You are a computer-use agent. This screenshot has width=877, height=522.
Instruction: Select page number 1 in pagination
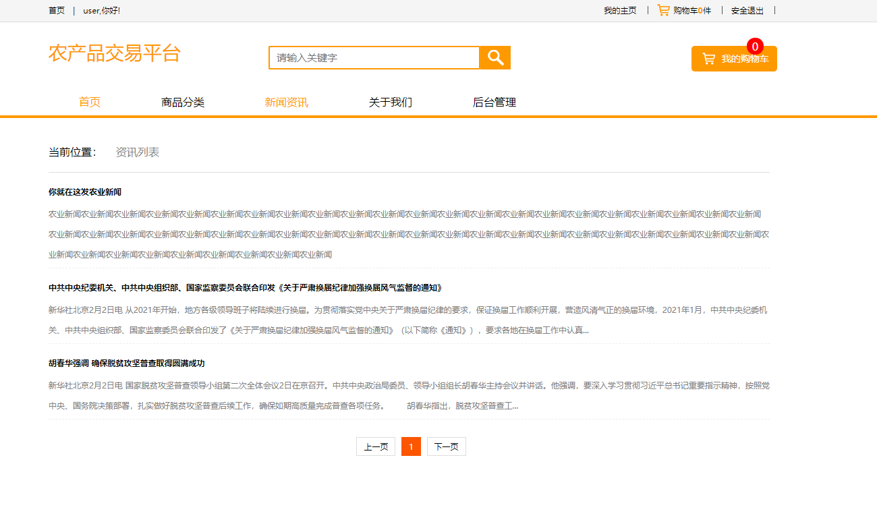pyautogui.click(x=411, y=446)
